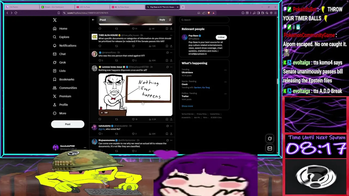
Task: Open more options on Lorenzo loves Jesus post
Action: click(x=171, y=67)
